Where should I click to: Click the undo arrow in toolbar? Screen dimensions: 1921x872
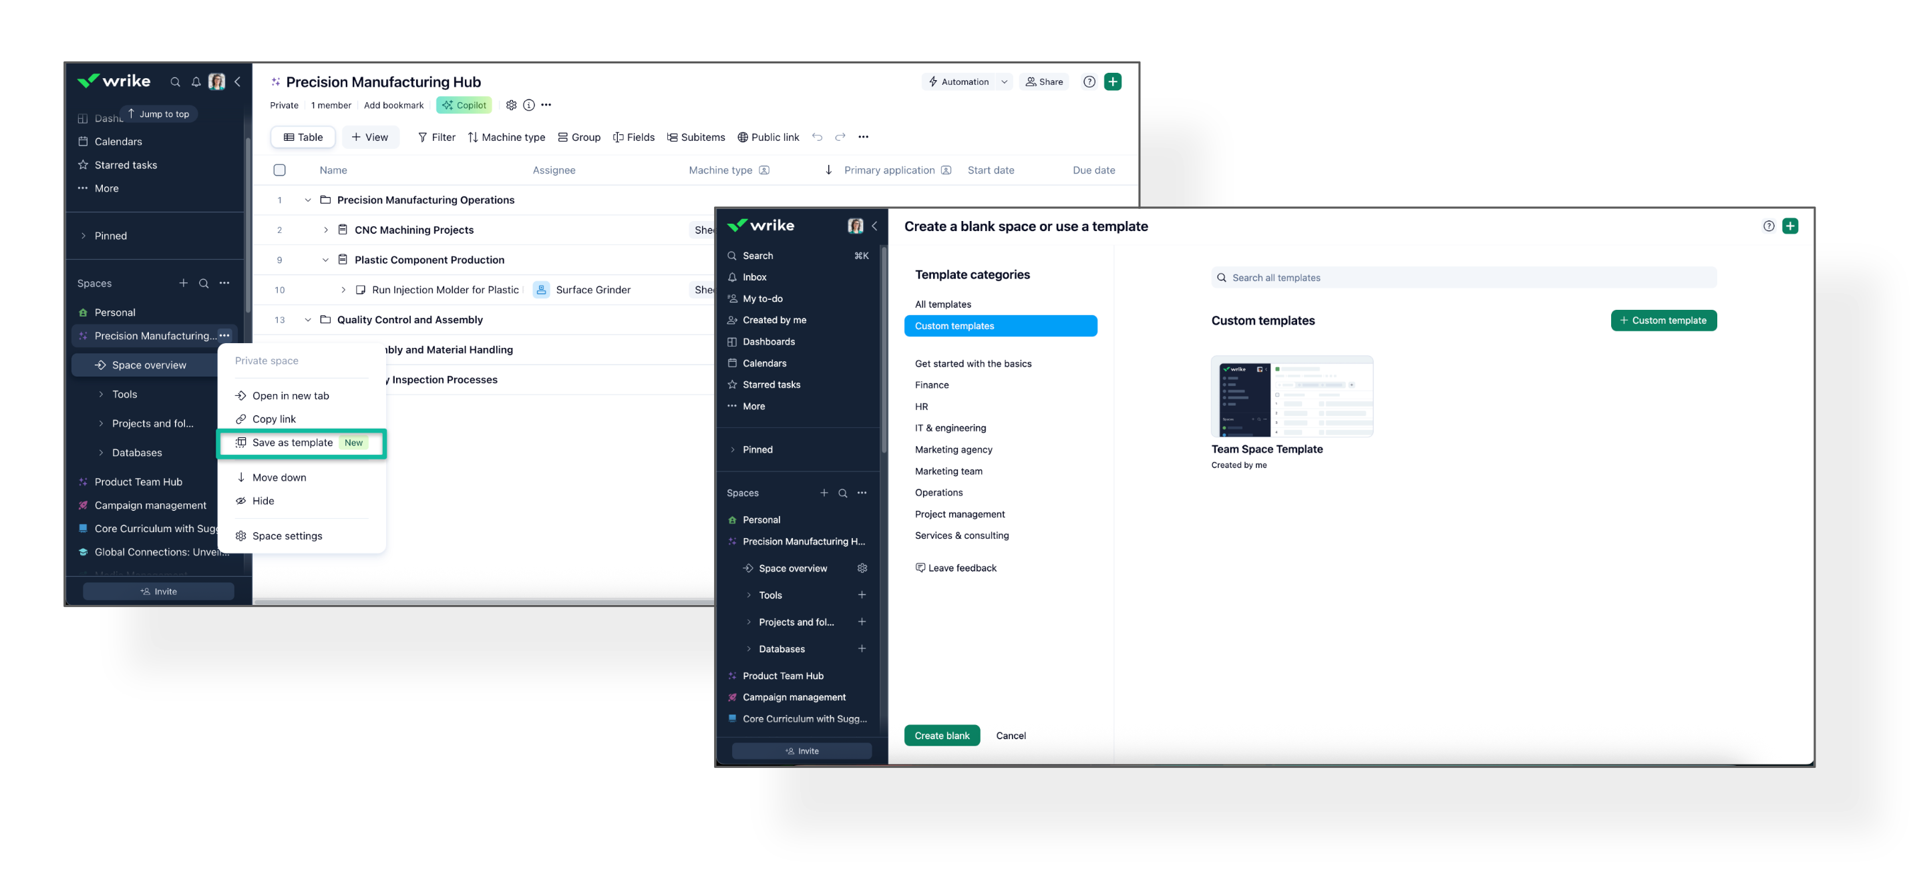point(818,137)
